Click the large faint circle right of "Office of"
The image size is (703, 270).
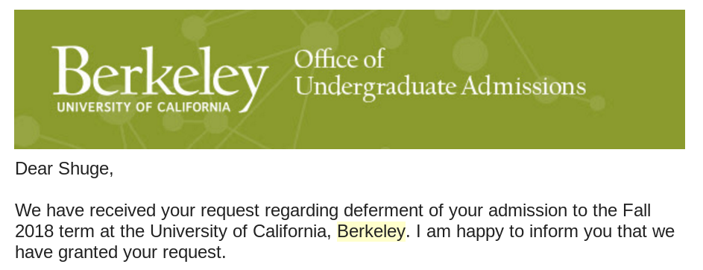pyautogui.click(x=470, y=54)
